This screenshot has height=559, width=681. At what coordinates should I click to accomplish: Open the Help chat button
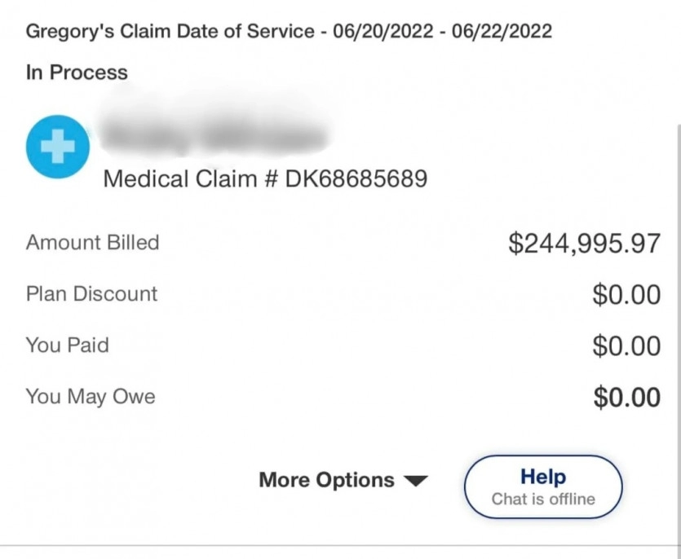coord(543,487)
